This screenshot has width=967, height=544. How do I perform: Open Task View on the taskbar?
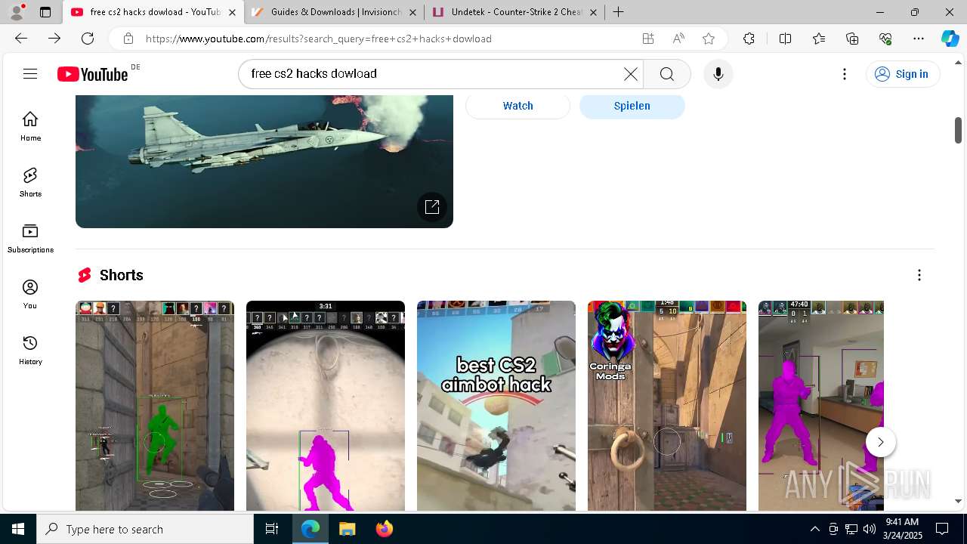(x=272, y=529)
